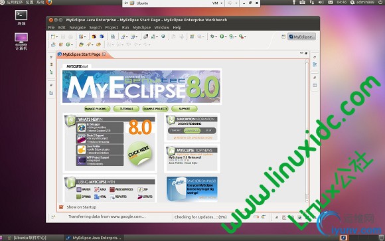Click the globe web browser toolbar icon
Image resolution: width=385 pixels, height=241 pixels.
tap(163, 37)
